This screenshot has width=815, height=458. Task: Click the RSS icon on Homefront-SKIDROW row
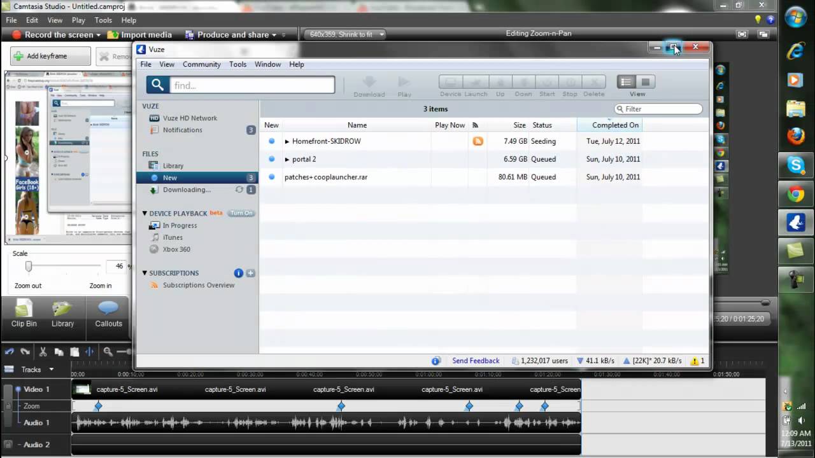coord(478,141)
